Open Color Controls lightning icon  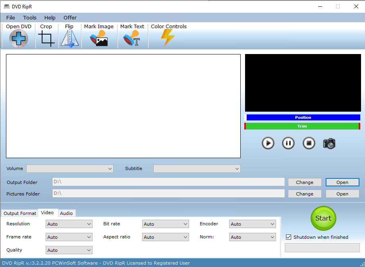168,37
